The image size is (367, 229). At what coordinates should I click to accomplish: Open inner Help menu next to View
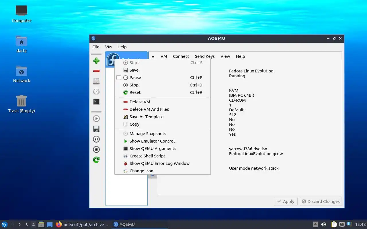[x=240, y=56]
